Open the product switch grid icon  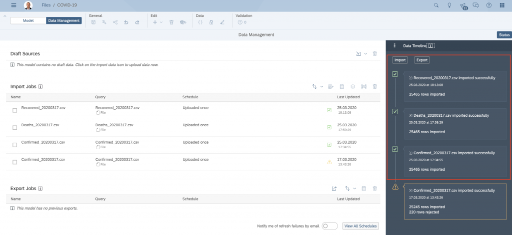502,5
